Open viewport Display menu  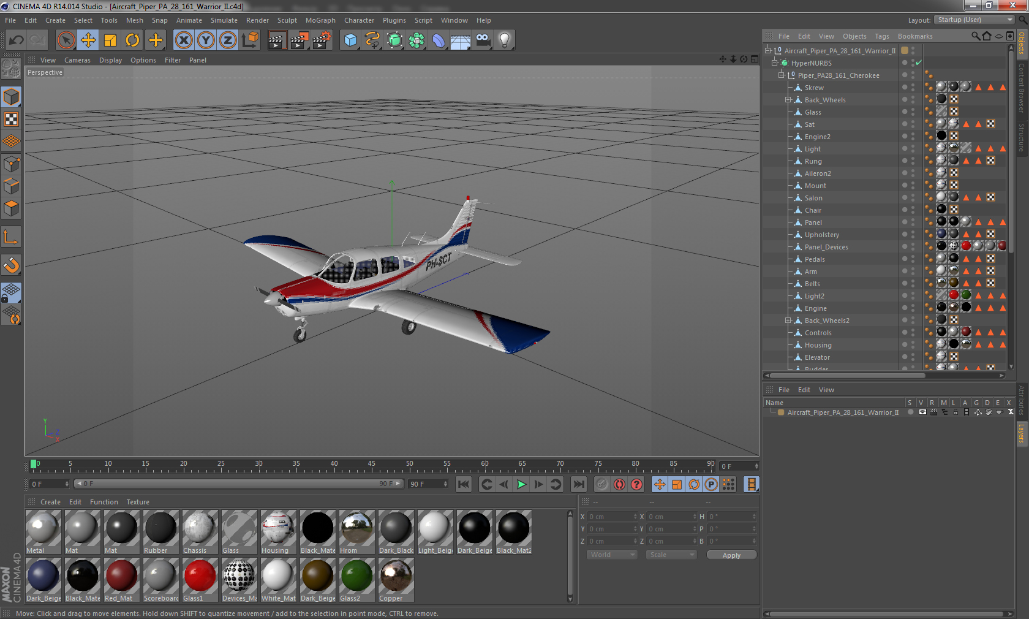click(110, 60)
